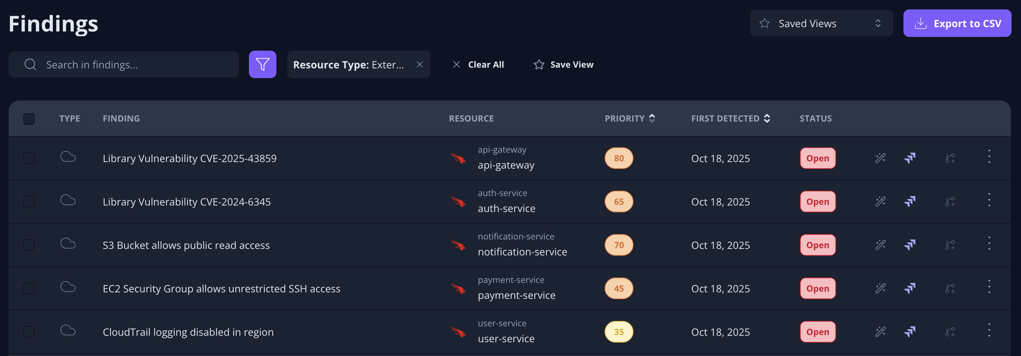Save the current view
This screenshot has height=356, width=1021.
point(563,64)
